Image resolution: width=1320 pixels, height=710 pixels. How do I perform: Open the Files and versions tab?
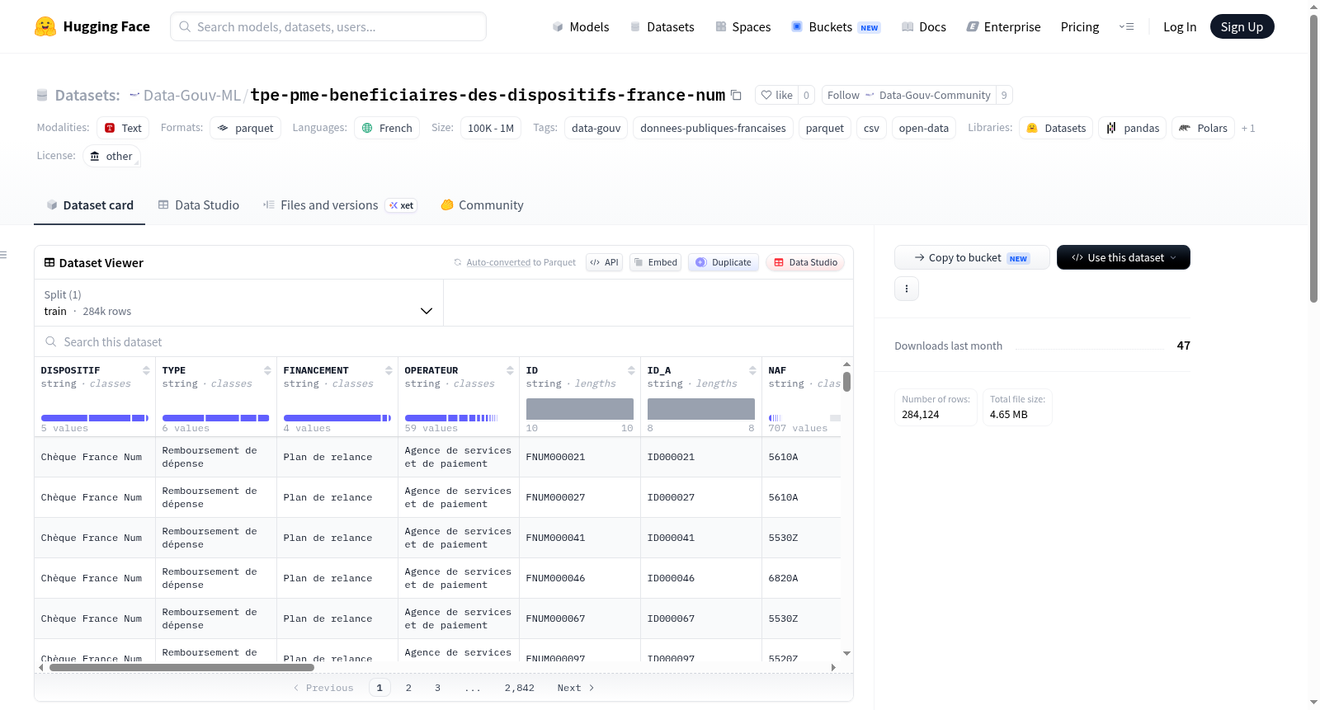pyautogui.click(x=340, y=205)
